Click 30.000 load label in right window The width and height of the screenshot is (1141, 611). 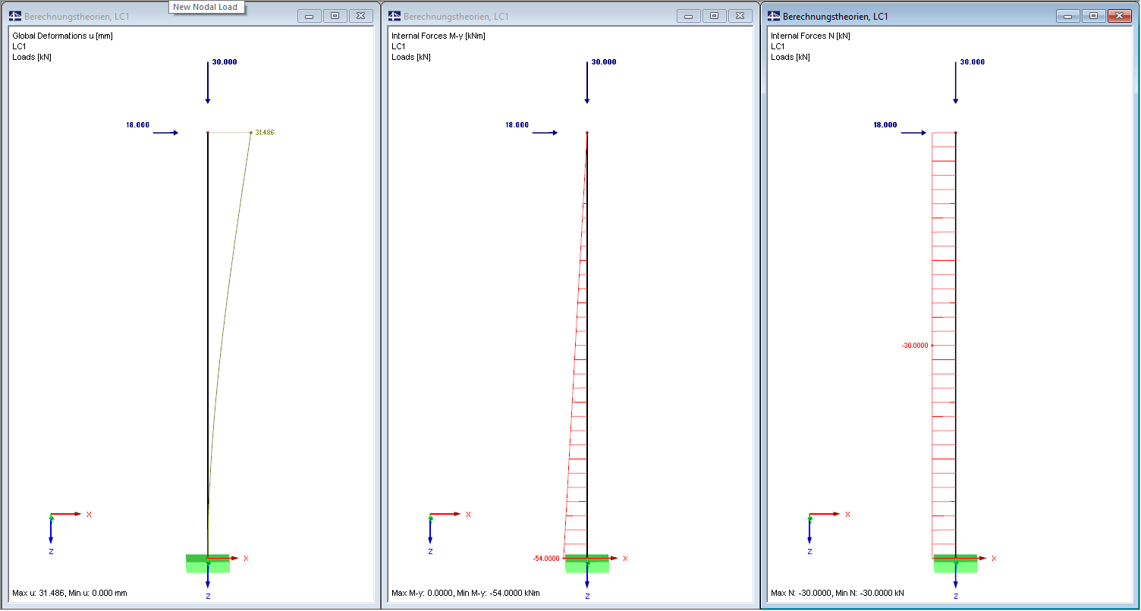coord(973,62)
